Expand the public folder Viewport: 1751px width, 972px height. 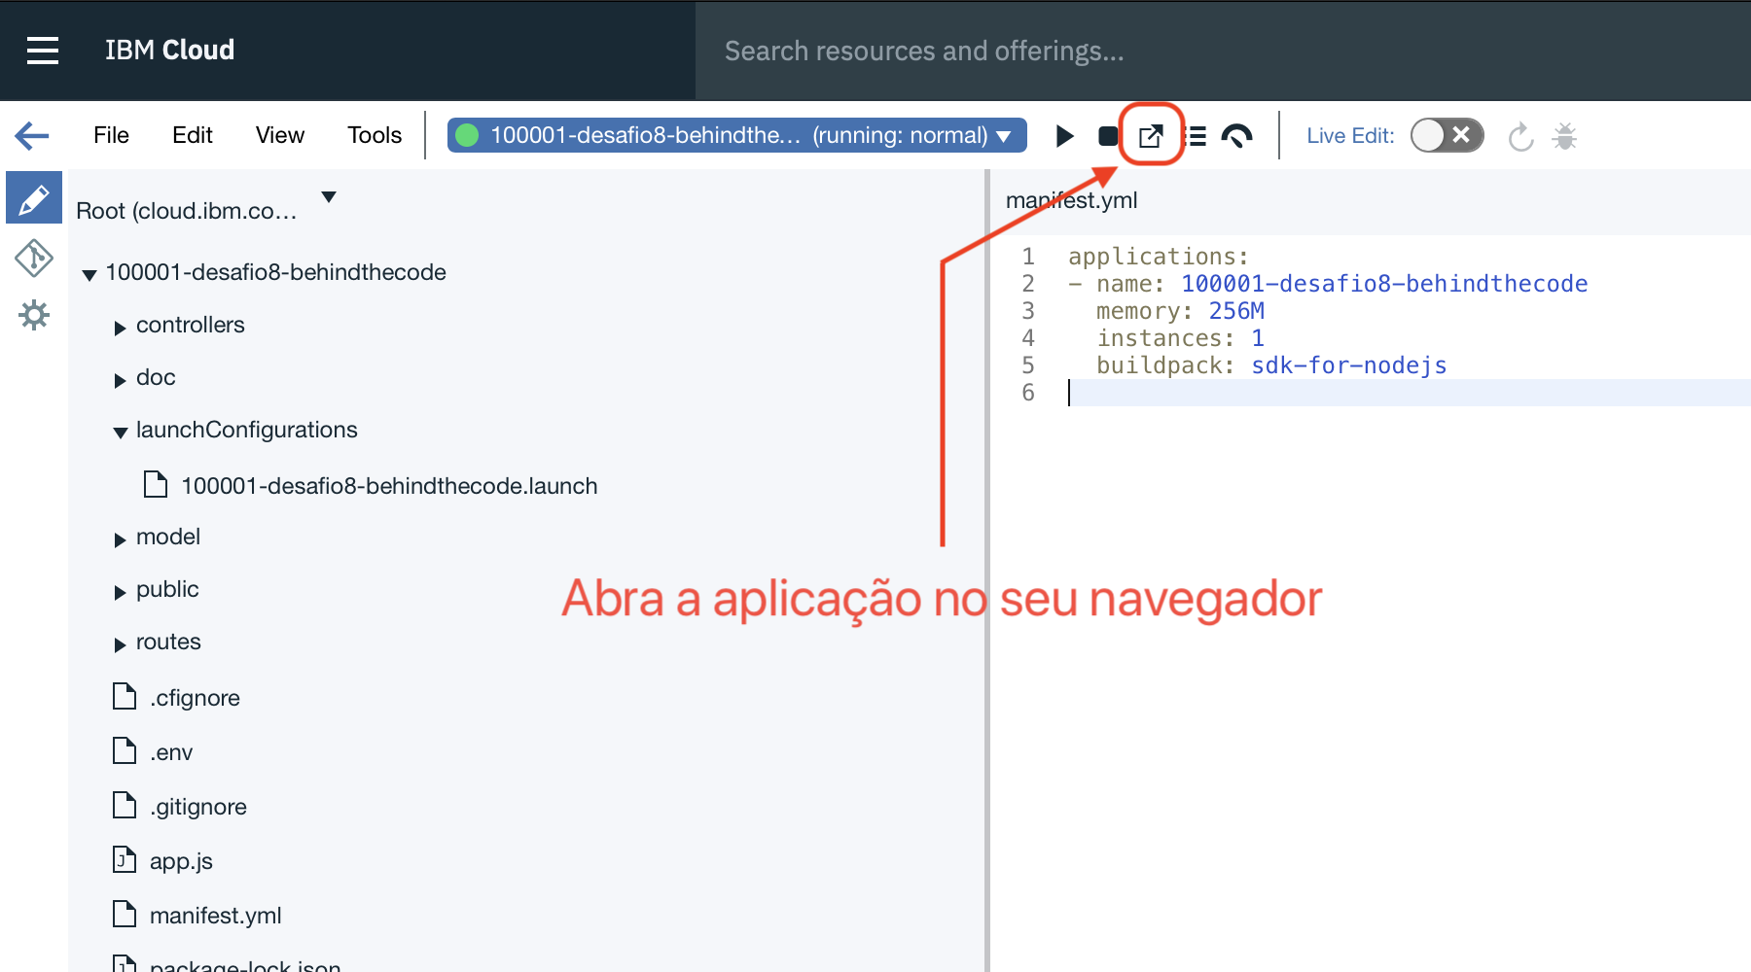tap(120, 593)
